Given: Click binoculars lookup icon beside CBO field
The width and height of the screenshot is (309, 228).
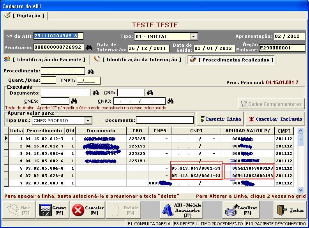Looking at the screenshot, I should [150, 93].
